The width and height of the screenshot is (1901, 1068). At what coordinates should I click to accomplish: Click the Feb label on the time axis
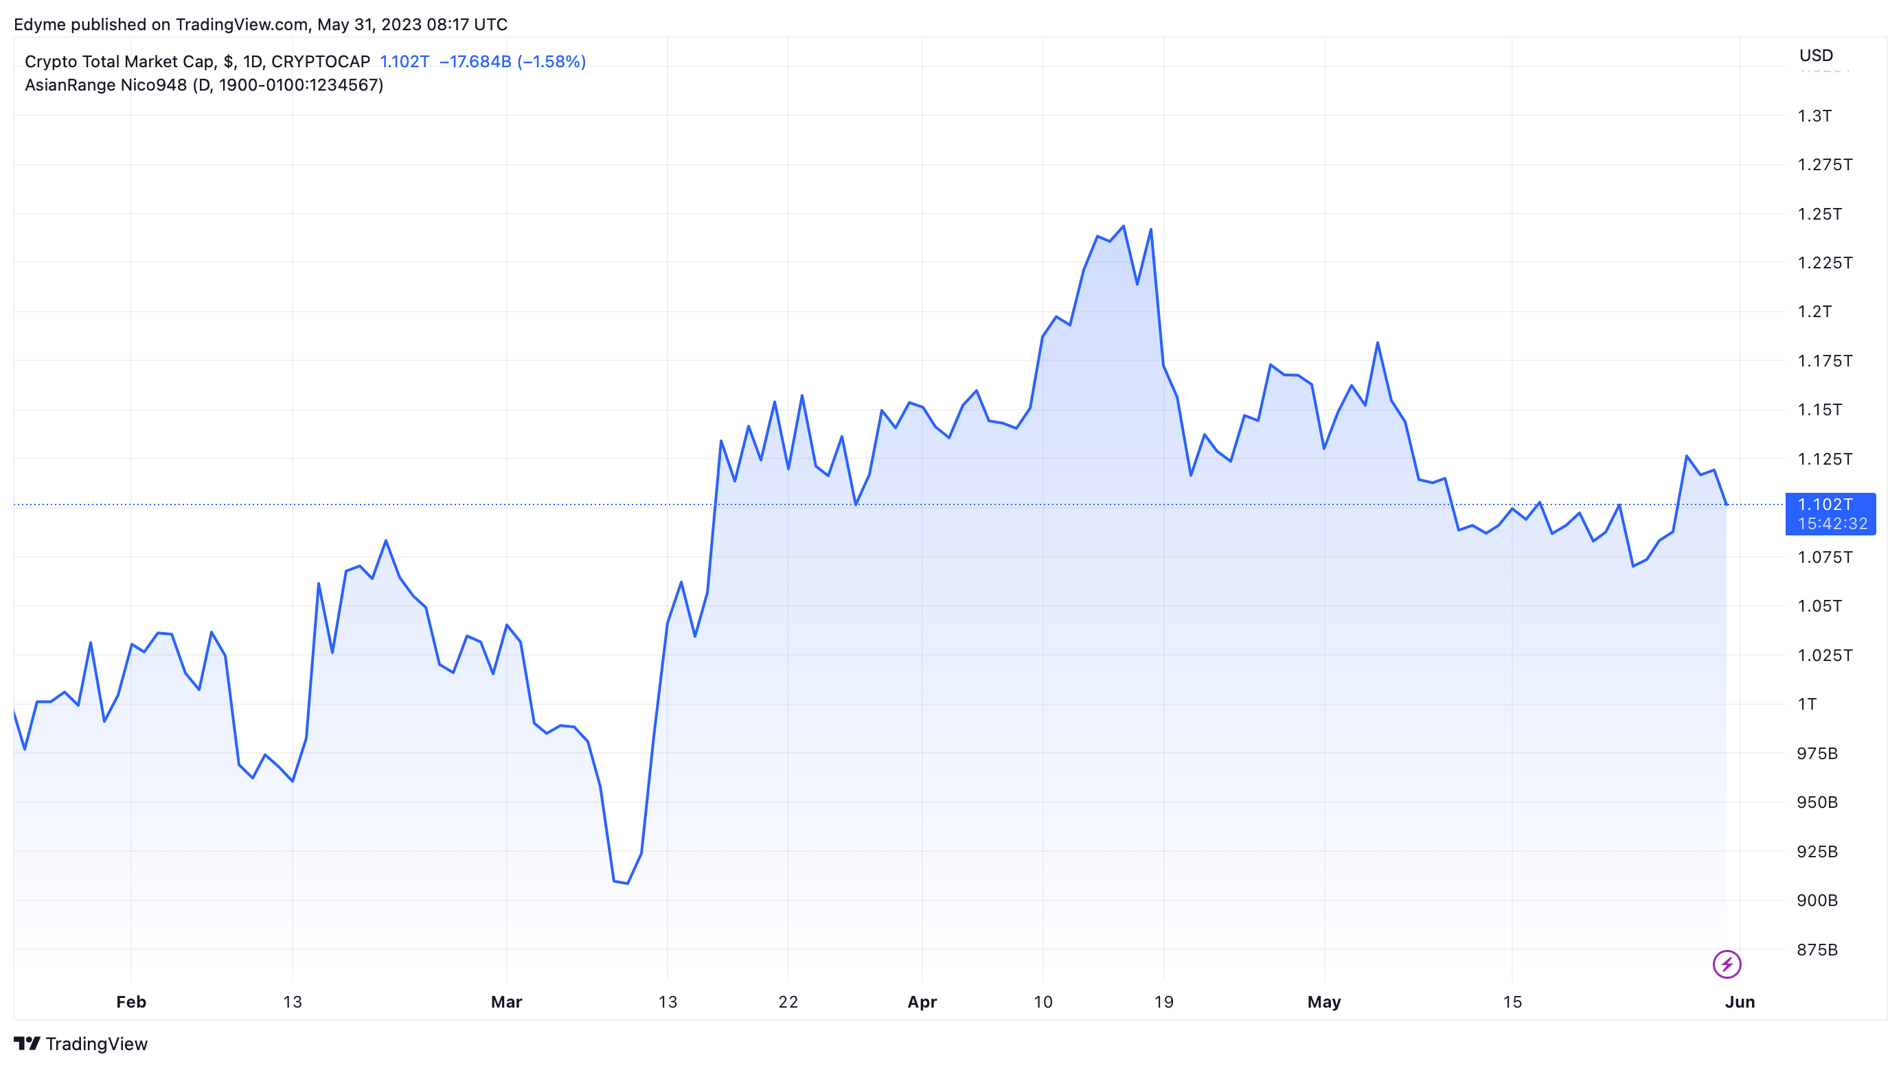click(131, 1001)
